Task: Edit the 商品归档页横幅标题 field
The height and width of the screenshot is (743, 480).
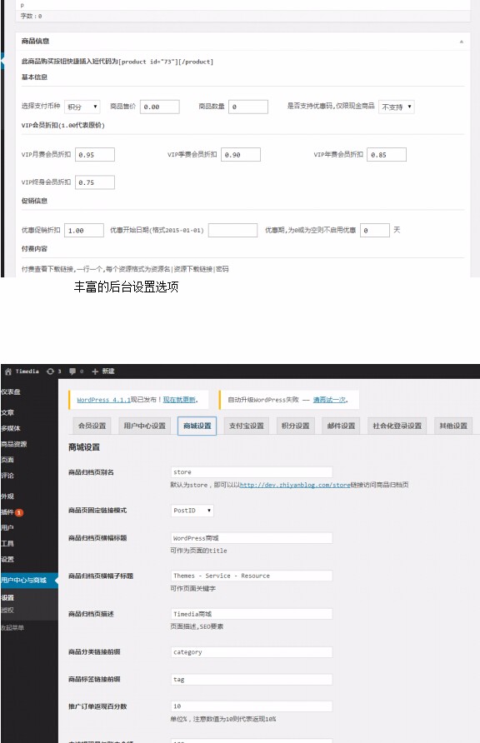Action: [252, 538]
